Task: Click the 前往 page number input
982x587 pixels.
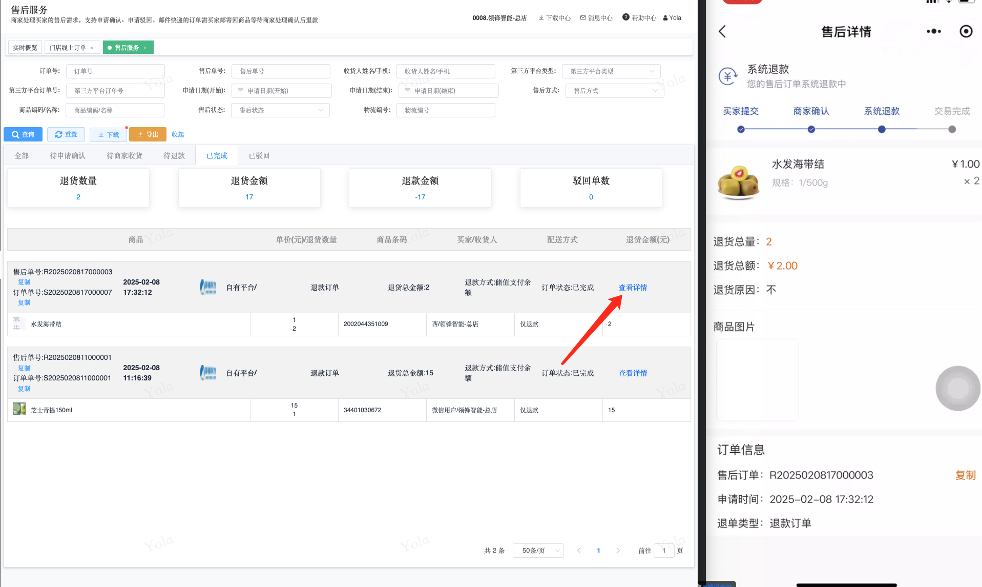Action: 664,551
